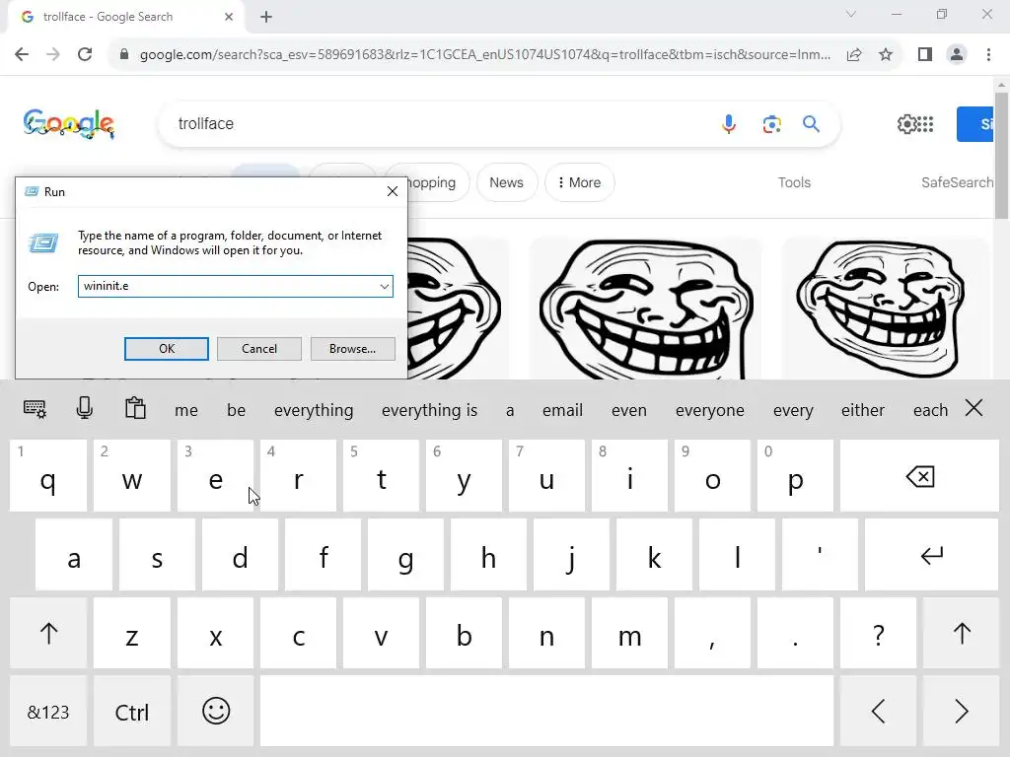Tap the question mark key
Screen dimensions: 1010x757
(878, 634)
